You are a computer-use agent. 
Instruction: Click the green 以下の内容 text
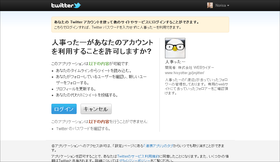pyautogui.click(x=99, y=64)
